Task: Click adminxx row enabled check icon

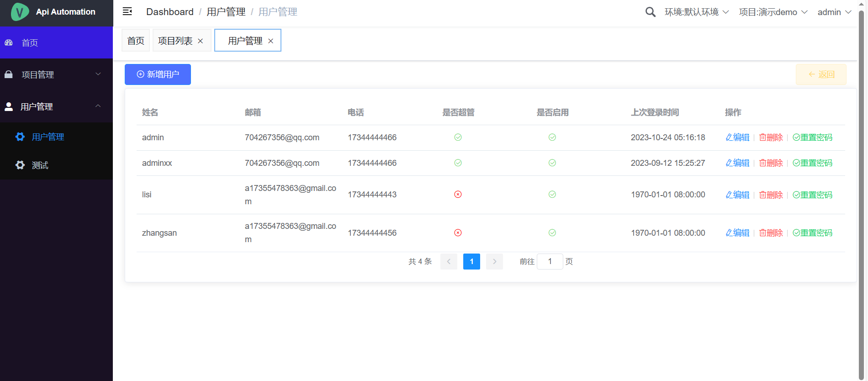Action: 552,163
